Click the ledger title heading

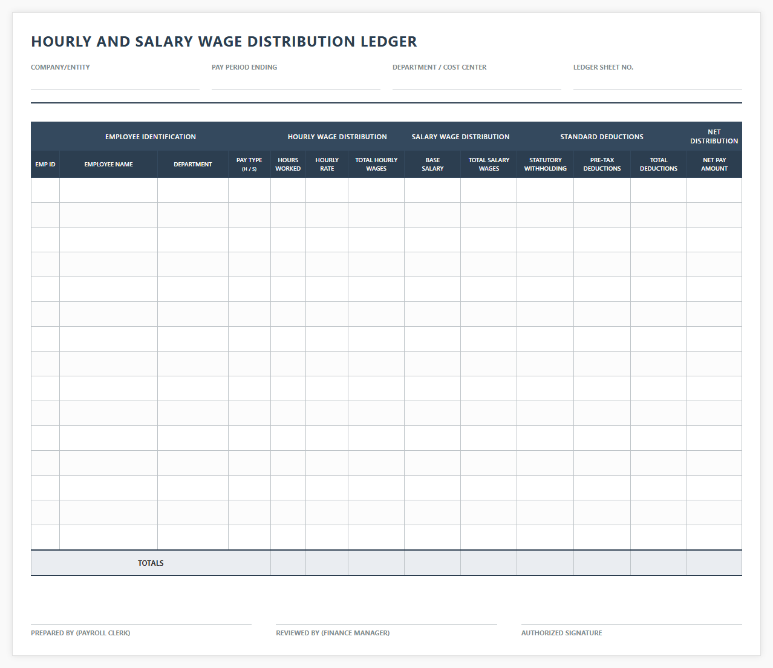(x=224, y=42)
